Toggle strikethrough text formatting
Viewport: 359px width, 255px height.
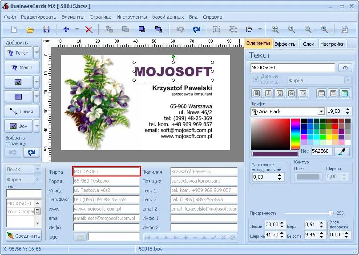(291, 93)
